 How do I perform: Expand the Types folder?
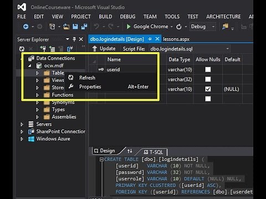click(37, 109)
